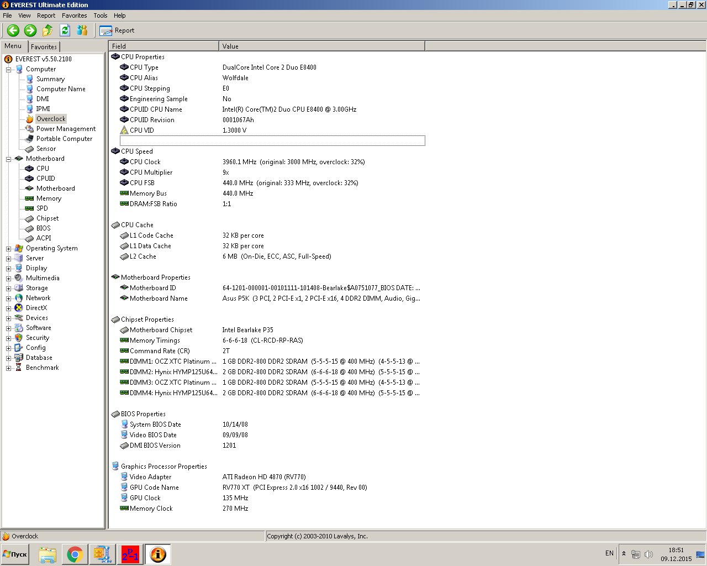Open the IPMI item icon
707x566 pixels.
30,109
